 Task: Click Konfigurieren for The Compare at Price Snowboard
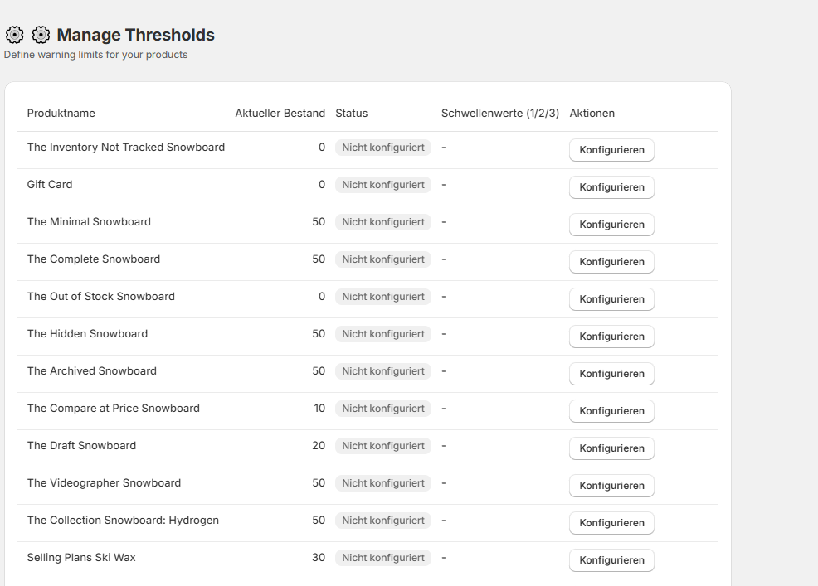pyautogui.click(x=611, y=411)
